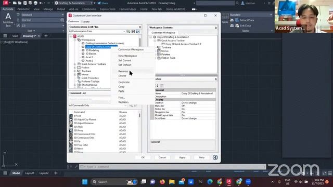The image size is (333, 187).
Task: Open Find... from the context menu
Action: 121,98
